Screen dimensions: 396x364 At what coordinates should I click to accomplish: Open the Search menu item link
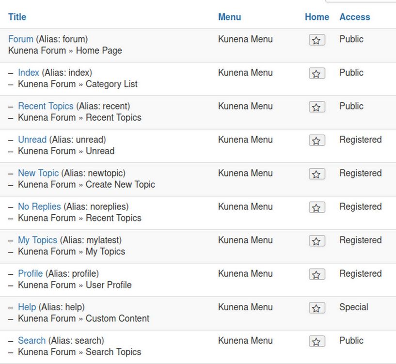32,340
